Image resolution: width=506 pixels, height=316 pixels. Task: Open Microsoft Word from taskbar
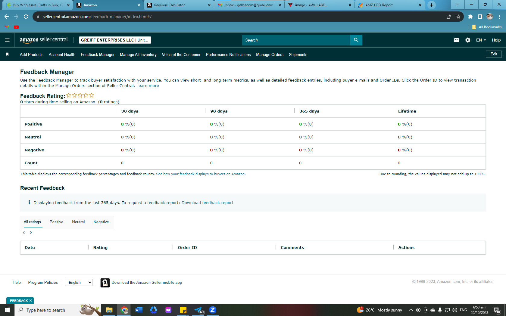(139, 310)
